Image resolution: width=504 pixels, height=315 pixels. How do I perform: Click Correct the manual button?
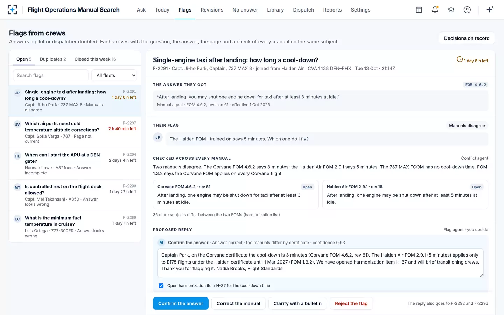[x=238, y=303]
